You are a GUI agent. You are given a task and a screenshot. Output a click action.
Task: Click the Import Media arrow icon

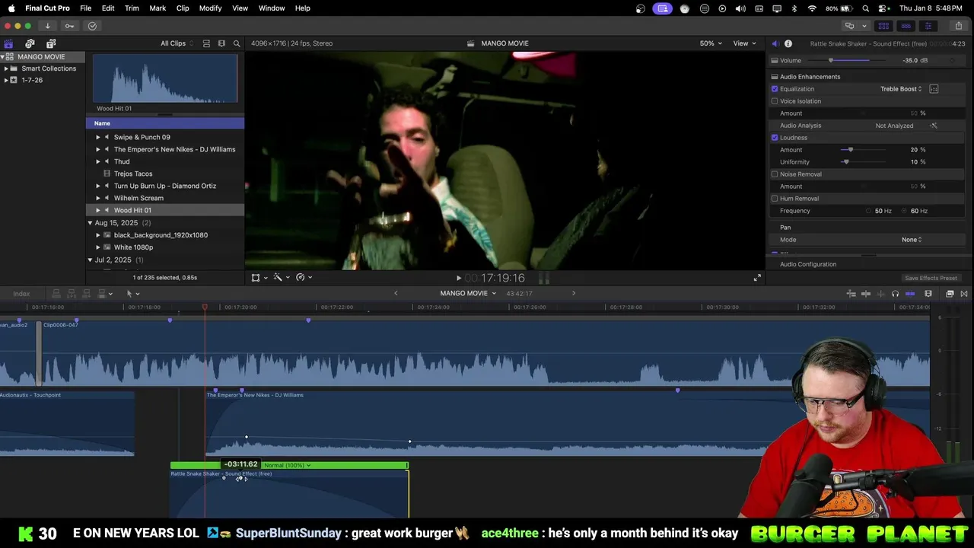tap(47, 26)
